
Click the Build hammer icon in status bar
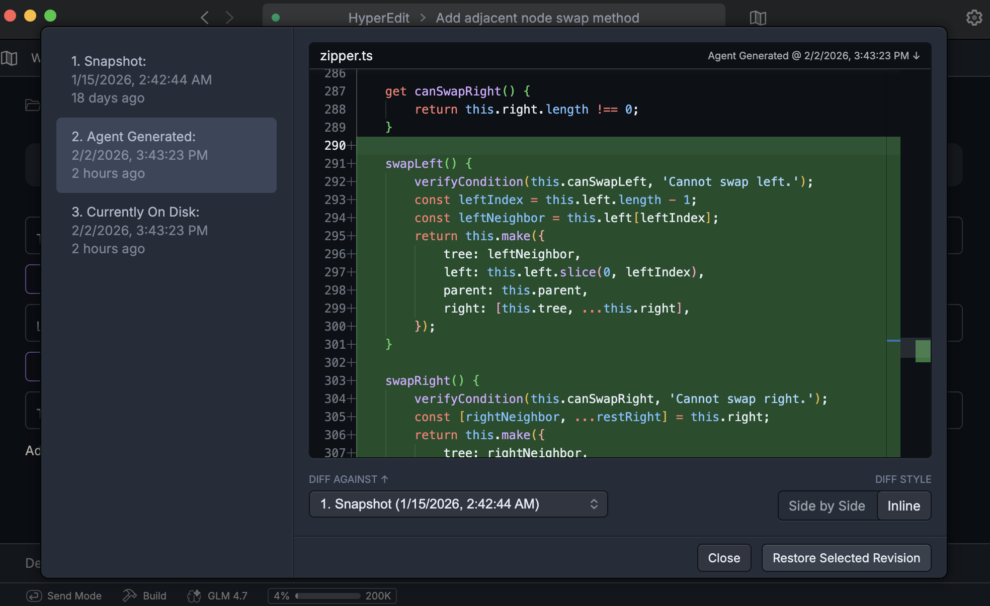[x=129, y=595]
